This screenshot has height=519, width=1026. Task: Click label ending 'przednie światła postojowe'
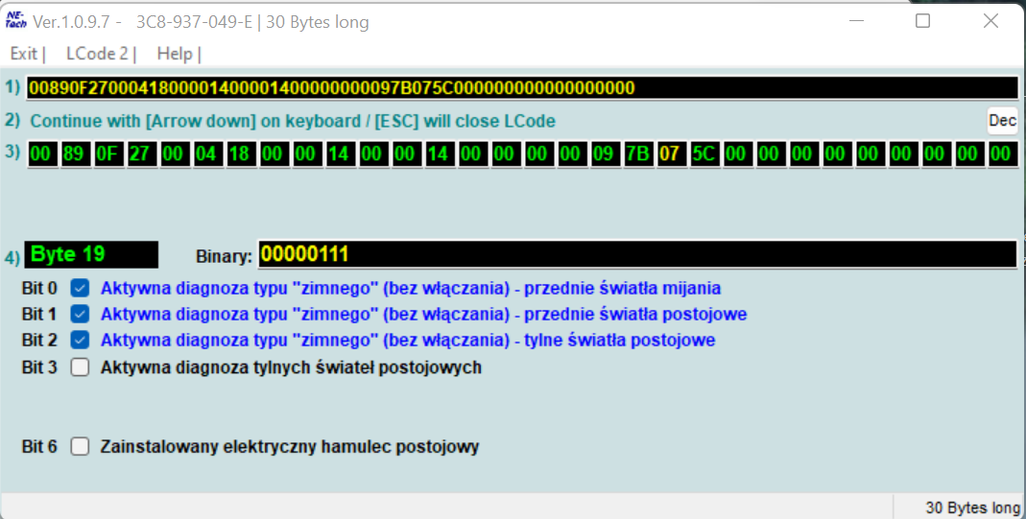[423, 315]
